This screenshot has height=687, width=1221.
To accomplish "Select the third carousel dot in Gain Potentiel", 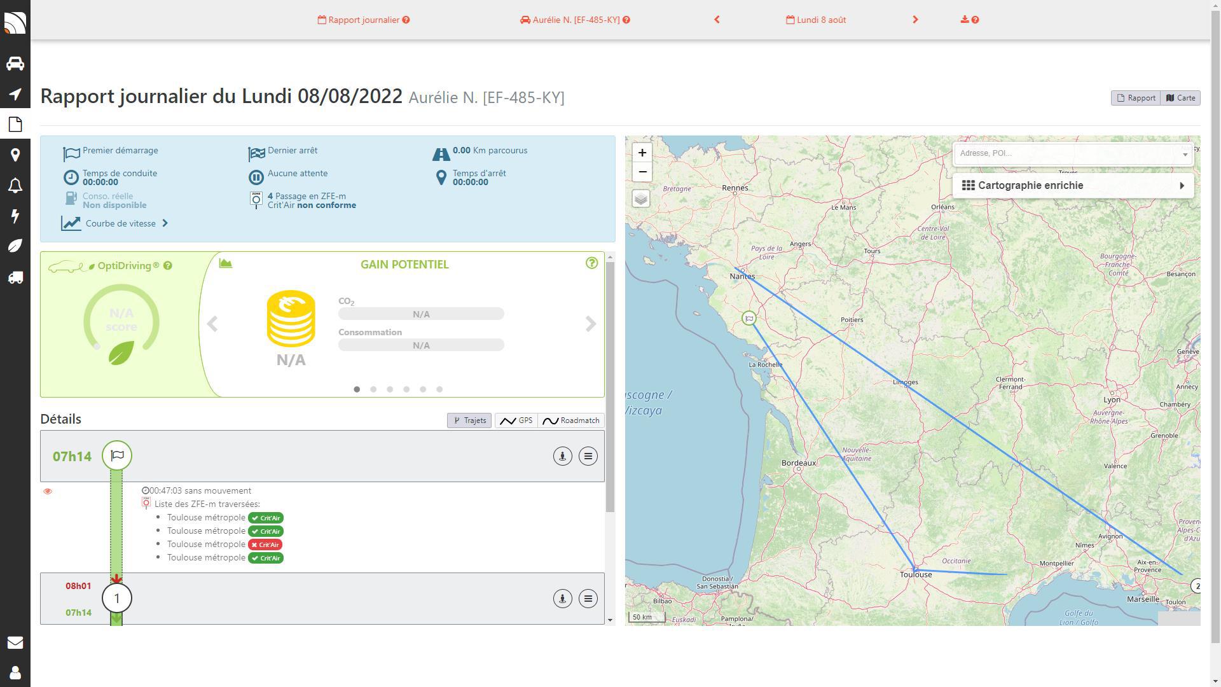I will click(390, 389).
